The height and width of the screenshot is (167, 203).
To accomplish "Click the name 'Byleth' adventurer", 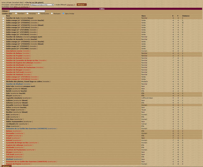I will pyautogui.click(x=9, y=91).
